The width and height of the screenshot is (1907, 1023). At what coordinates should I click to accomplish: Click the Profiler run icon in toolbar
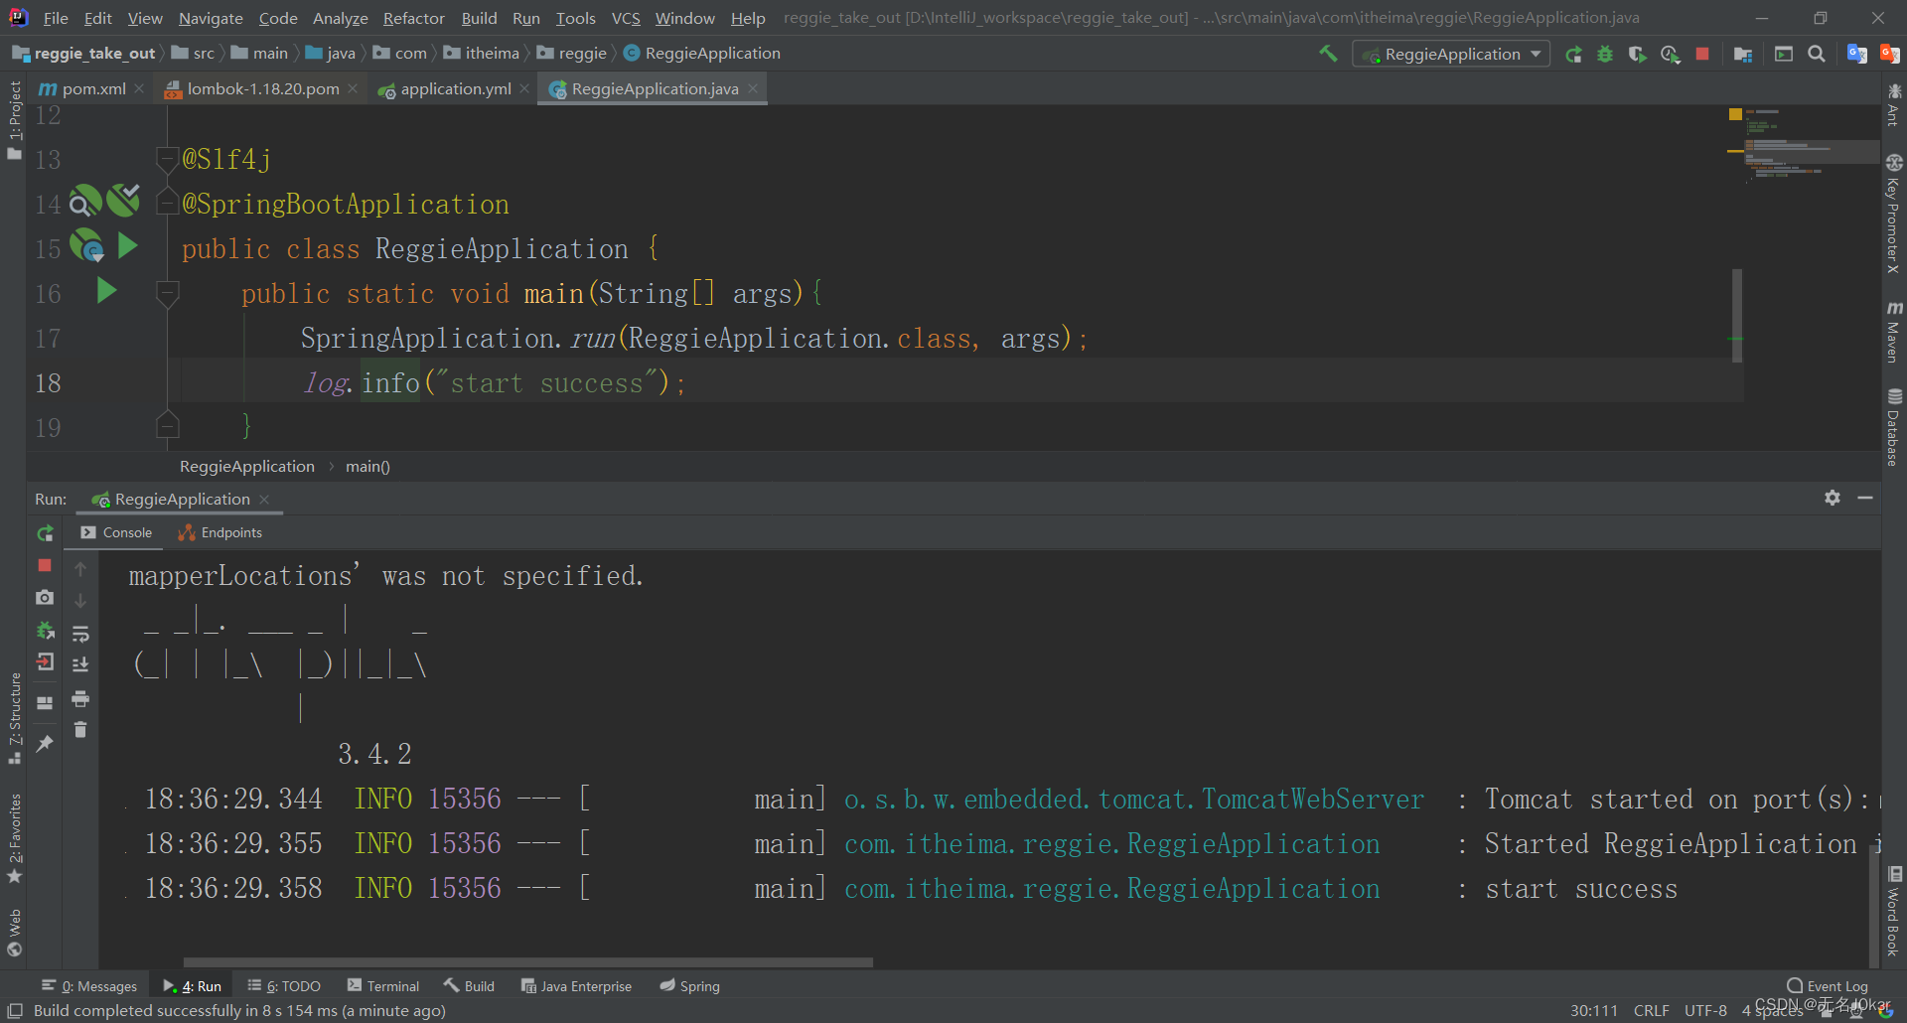tap(1671, 54)
